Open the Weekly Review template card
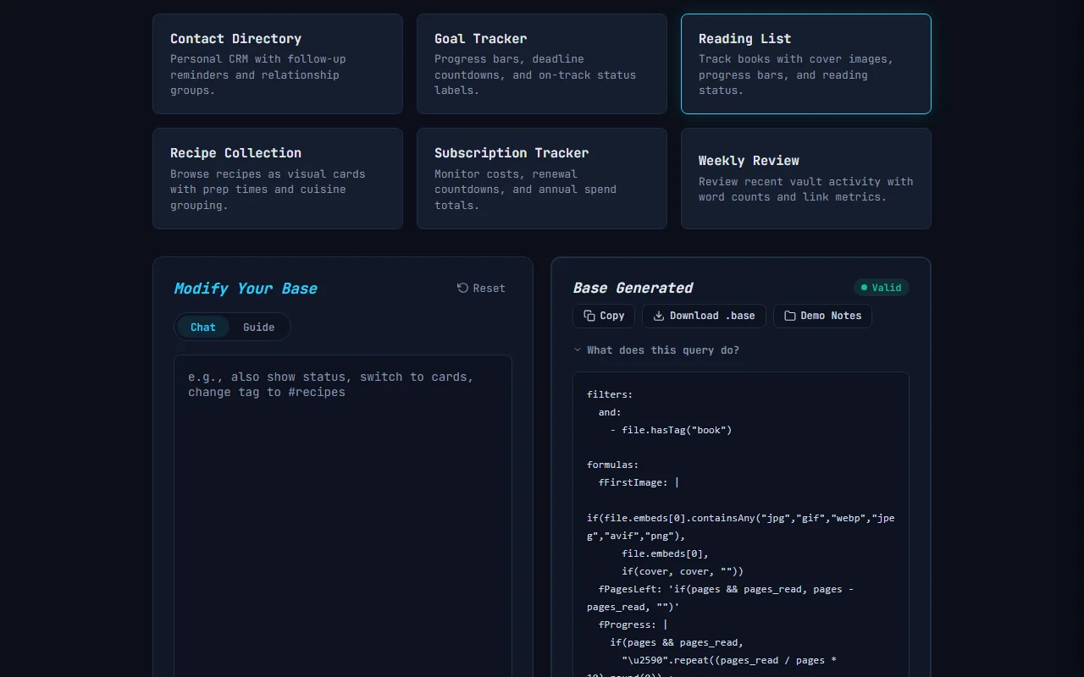 click(805, 179)
